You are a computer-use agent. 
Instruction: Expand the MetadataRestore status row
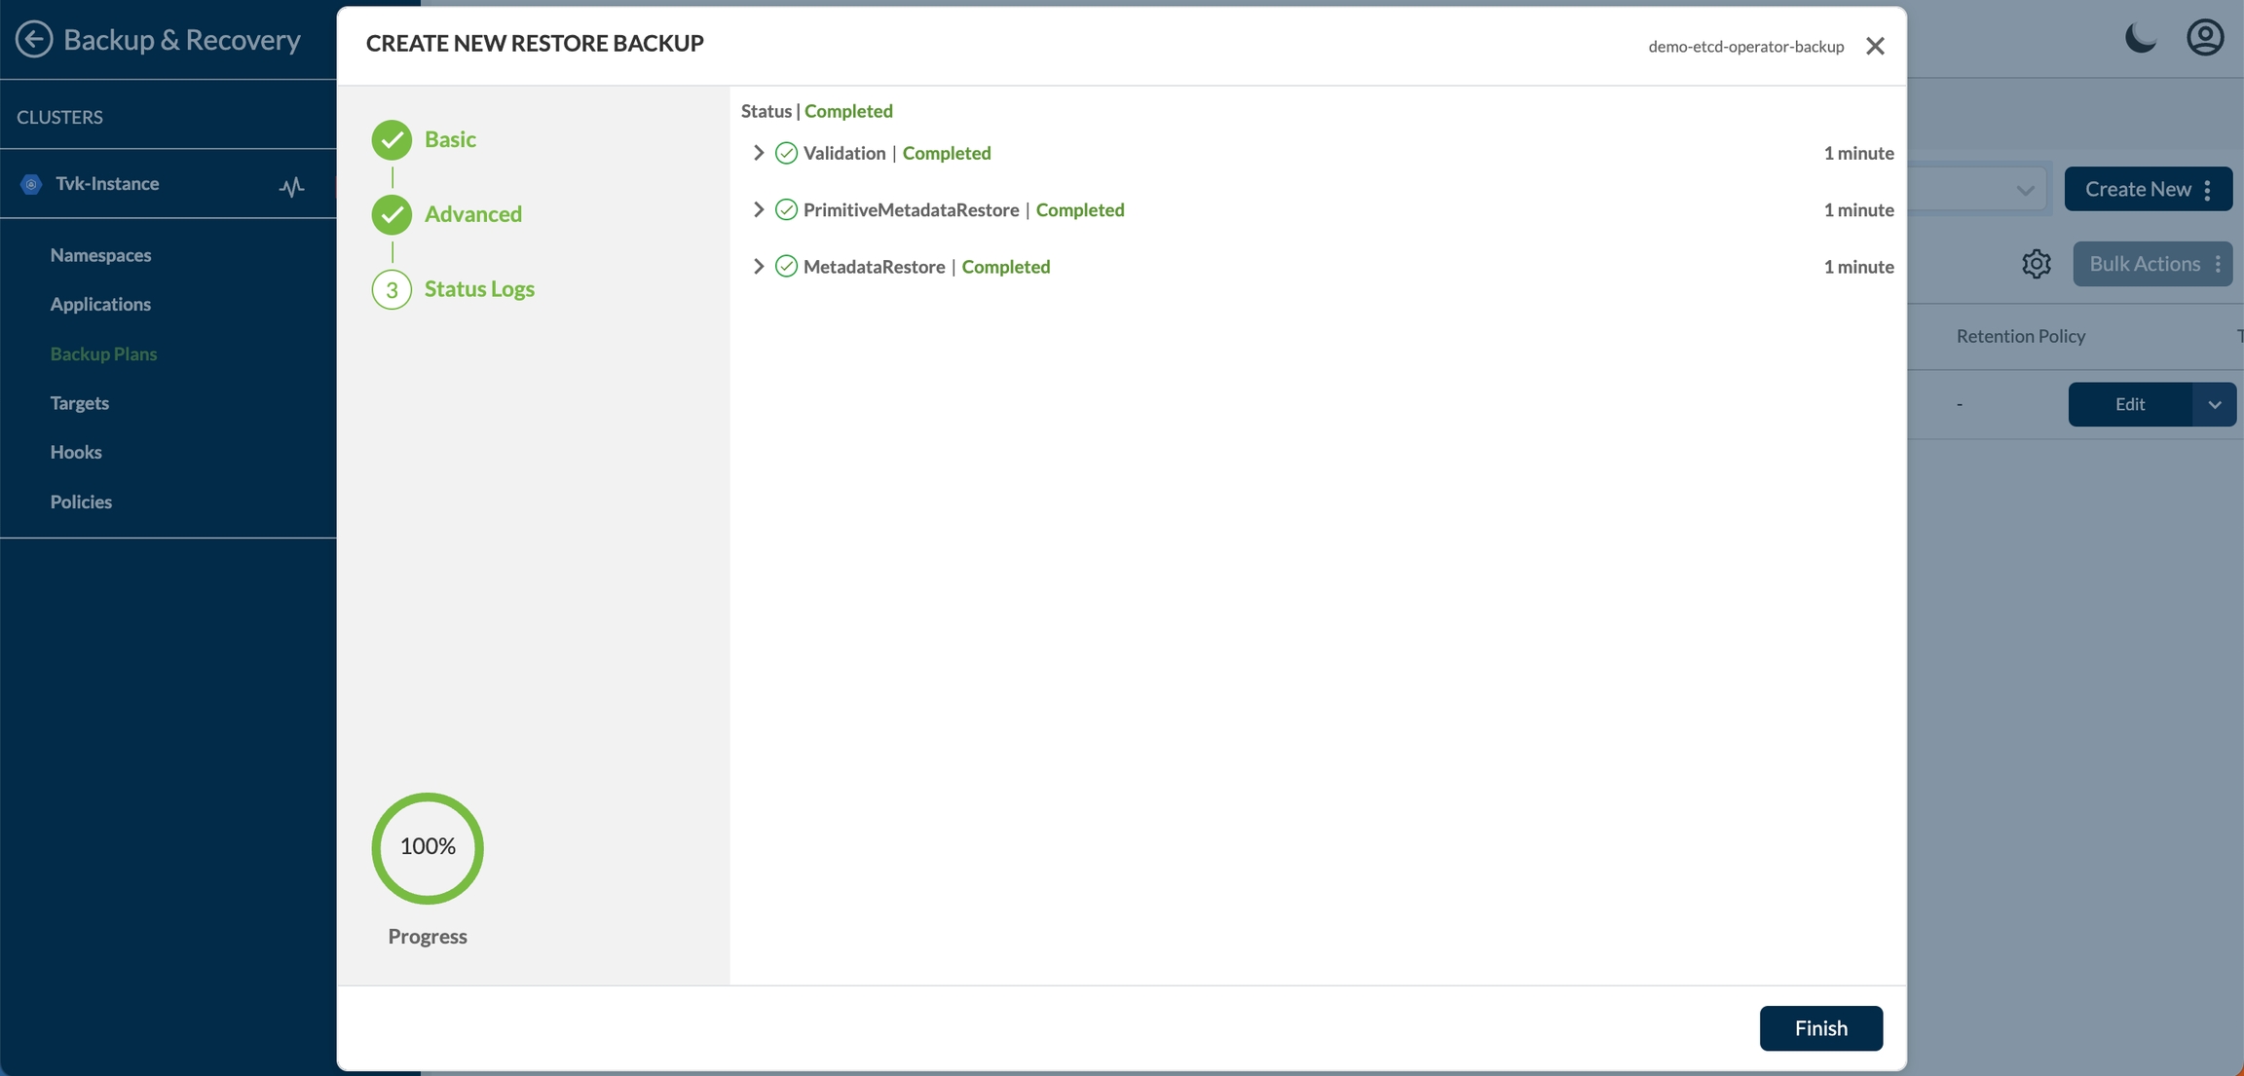tap(759, 267)
